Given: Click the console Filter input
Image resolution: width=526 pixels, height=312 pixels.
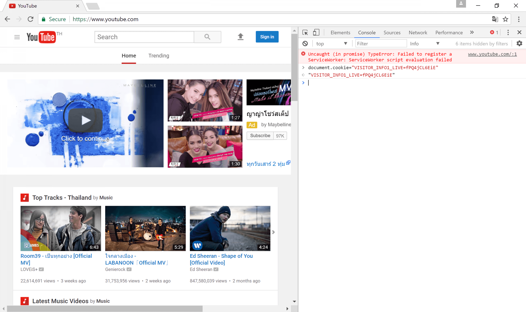Looking at the screenshot, I should (x=381, y=44).
